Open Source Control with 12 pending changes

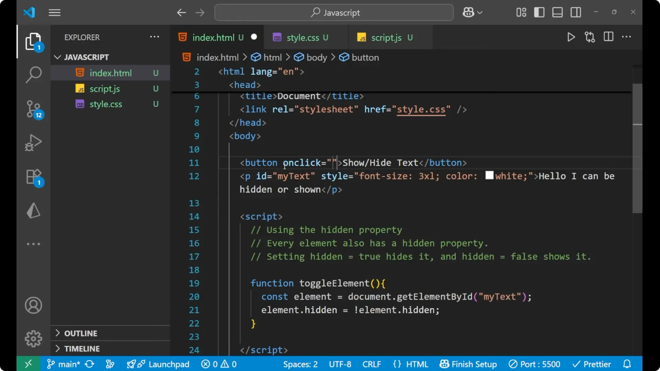point(33,109)
